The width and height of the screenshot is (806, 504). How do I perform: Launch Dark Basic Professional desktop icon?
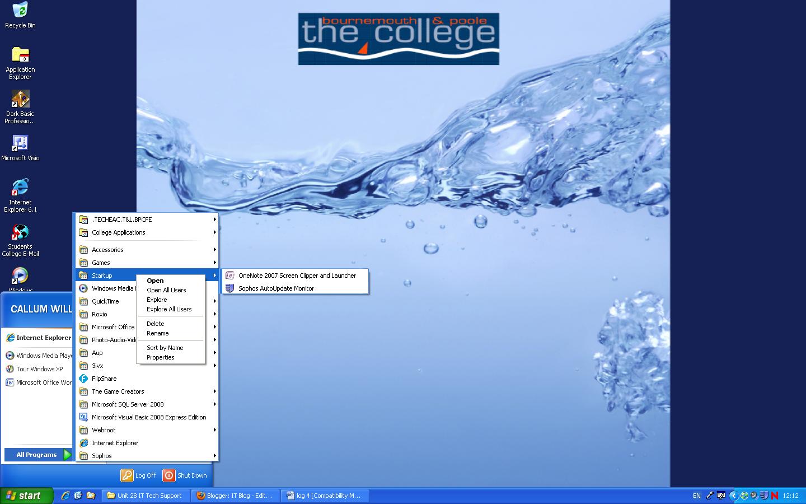[20, 108]
